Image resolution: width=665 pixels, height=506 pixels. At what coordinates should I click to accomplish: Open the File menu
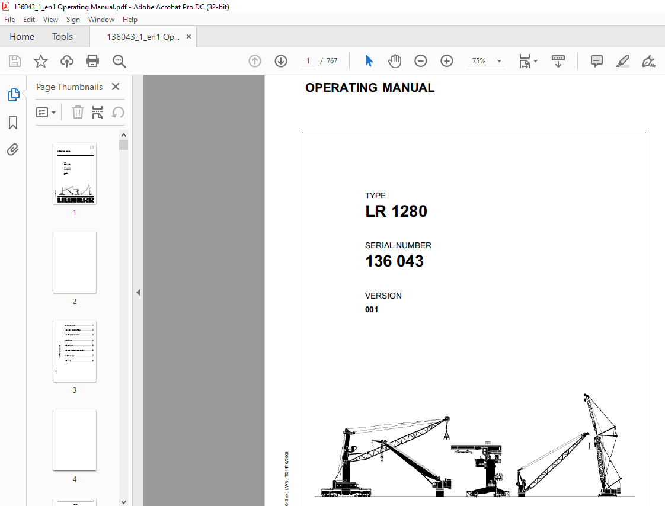point(9,20)
